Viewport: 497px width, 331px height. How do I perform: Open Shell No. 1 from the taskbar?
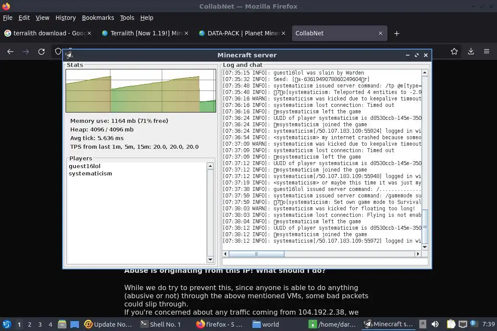[160, 325]
